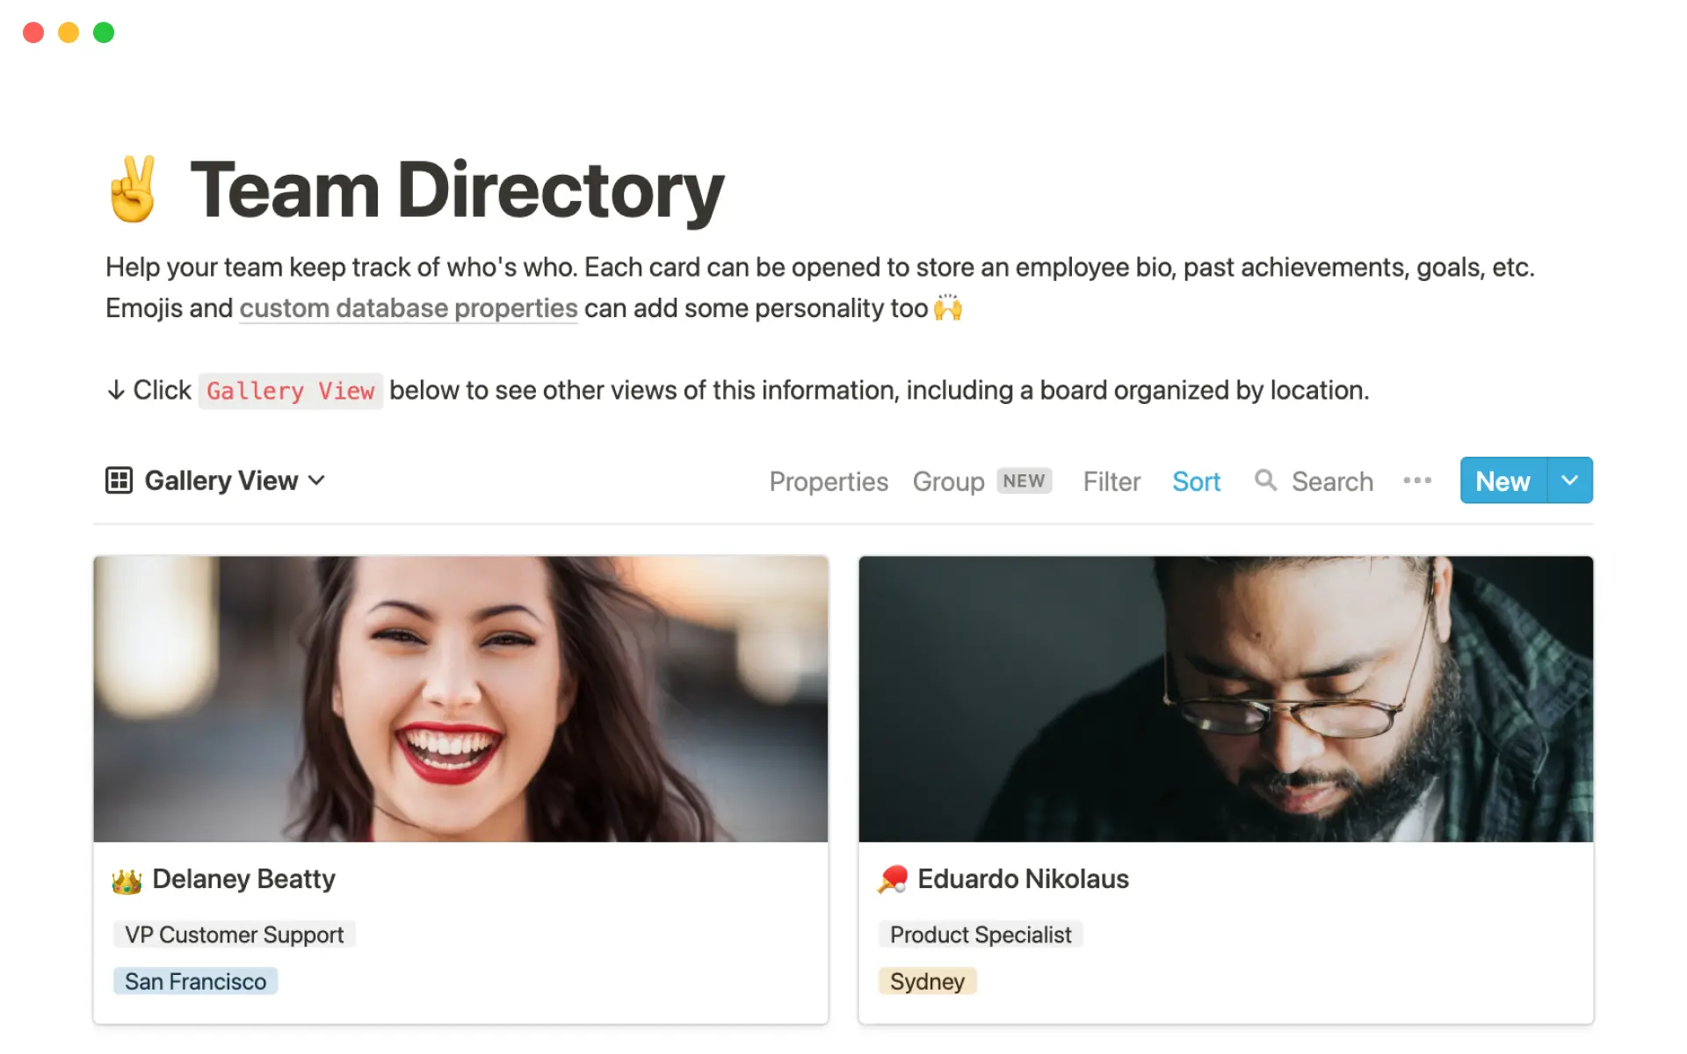This screenshot has height=1054, width=1687.
Task: Click the more options ellipsis icon
Action: pyautogui.click(x=1417, y=480)
